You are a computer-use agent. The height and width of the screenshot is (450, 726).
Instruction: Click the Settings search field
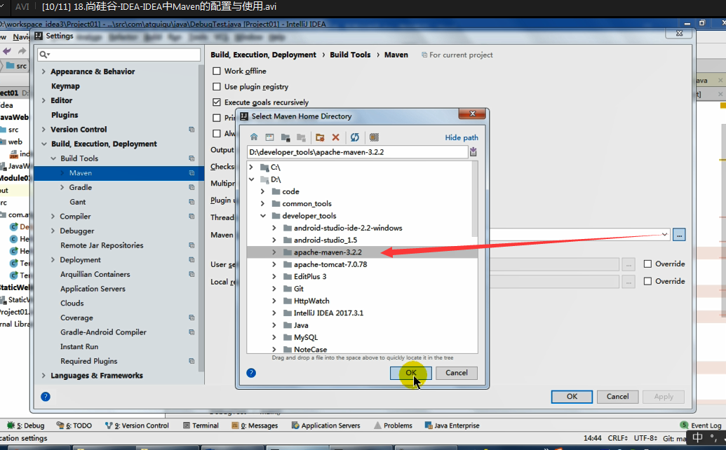coord(119,55)
